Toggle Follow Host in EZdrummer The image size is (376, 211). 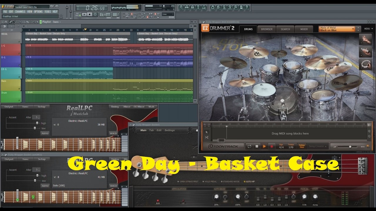click(x=302, y=146)
